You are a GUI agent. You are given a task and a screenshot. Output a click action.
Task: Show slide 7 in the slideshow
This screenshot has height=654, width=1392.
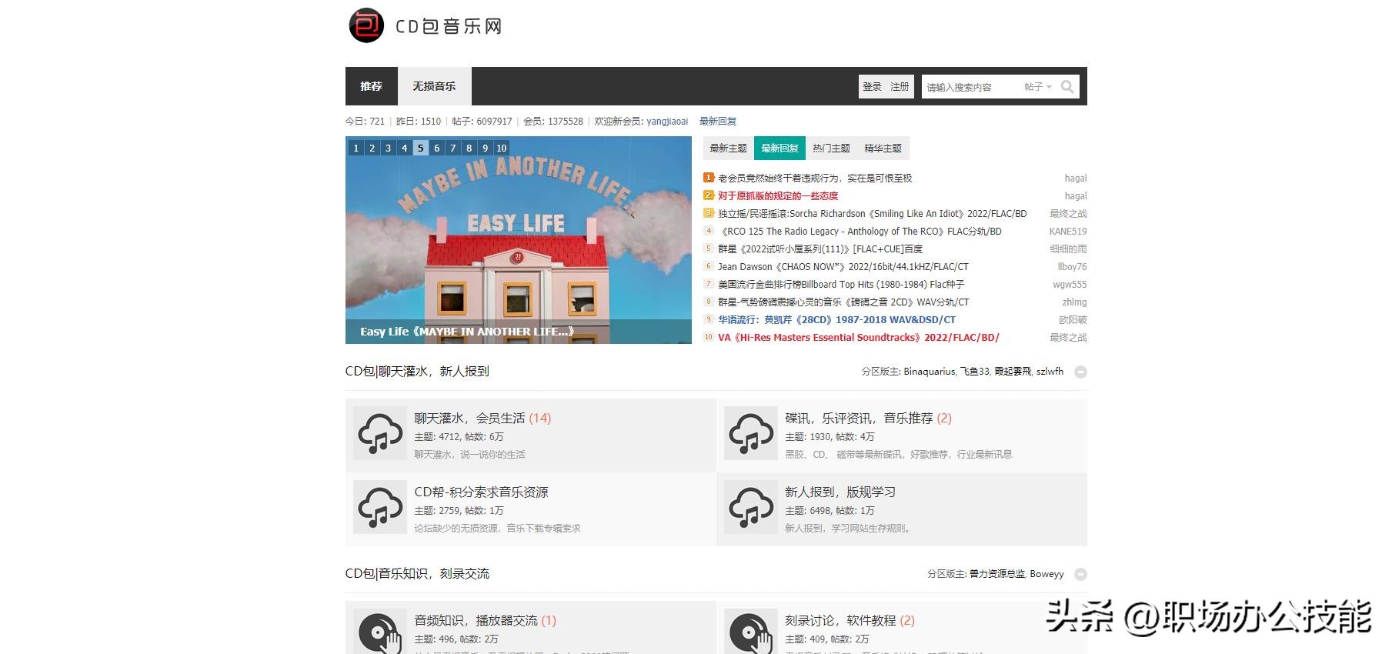[x=452, y=148]
